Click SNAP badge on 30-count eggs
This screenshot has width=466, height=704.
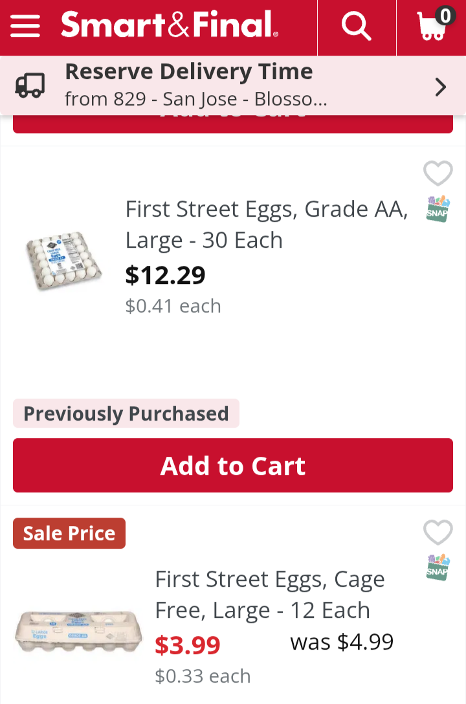point(438,209)
